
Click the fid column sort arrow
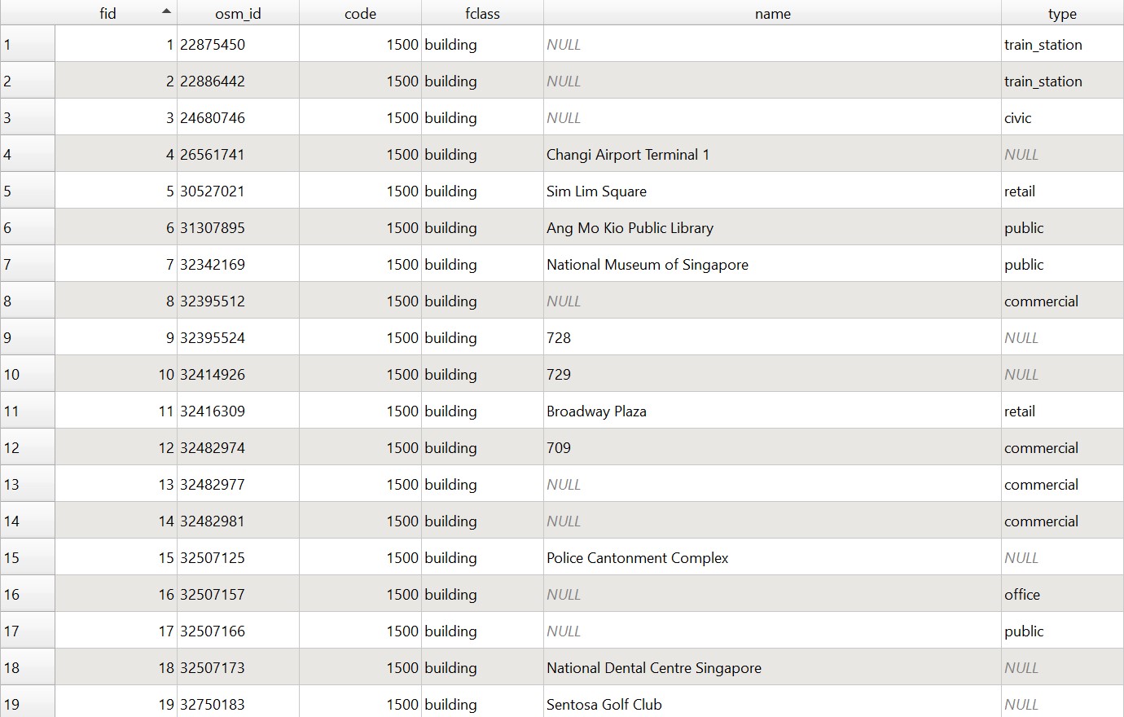point(166,11)
